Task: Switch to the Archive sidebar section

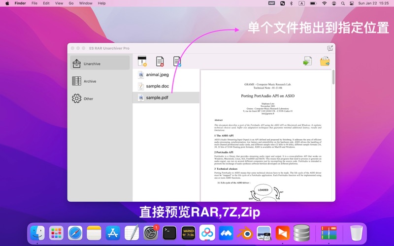Action: [100, 81]
